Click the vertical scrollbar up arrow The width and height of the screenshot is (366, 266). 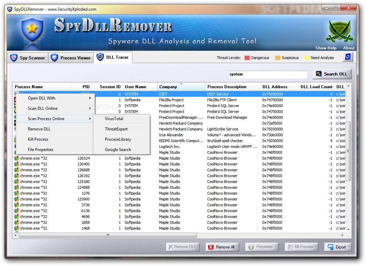(x=348, y=86)
